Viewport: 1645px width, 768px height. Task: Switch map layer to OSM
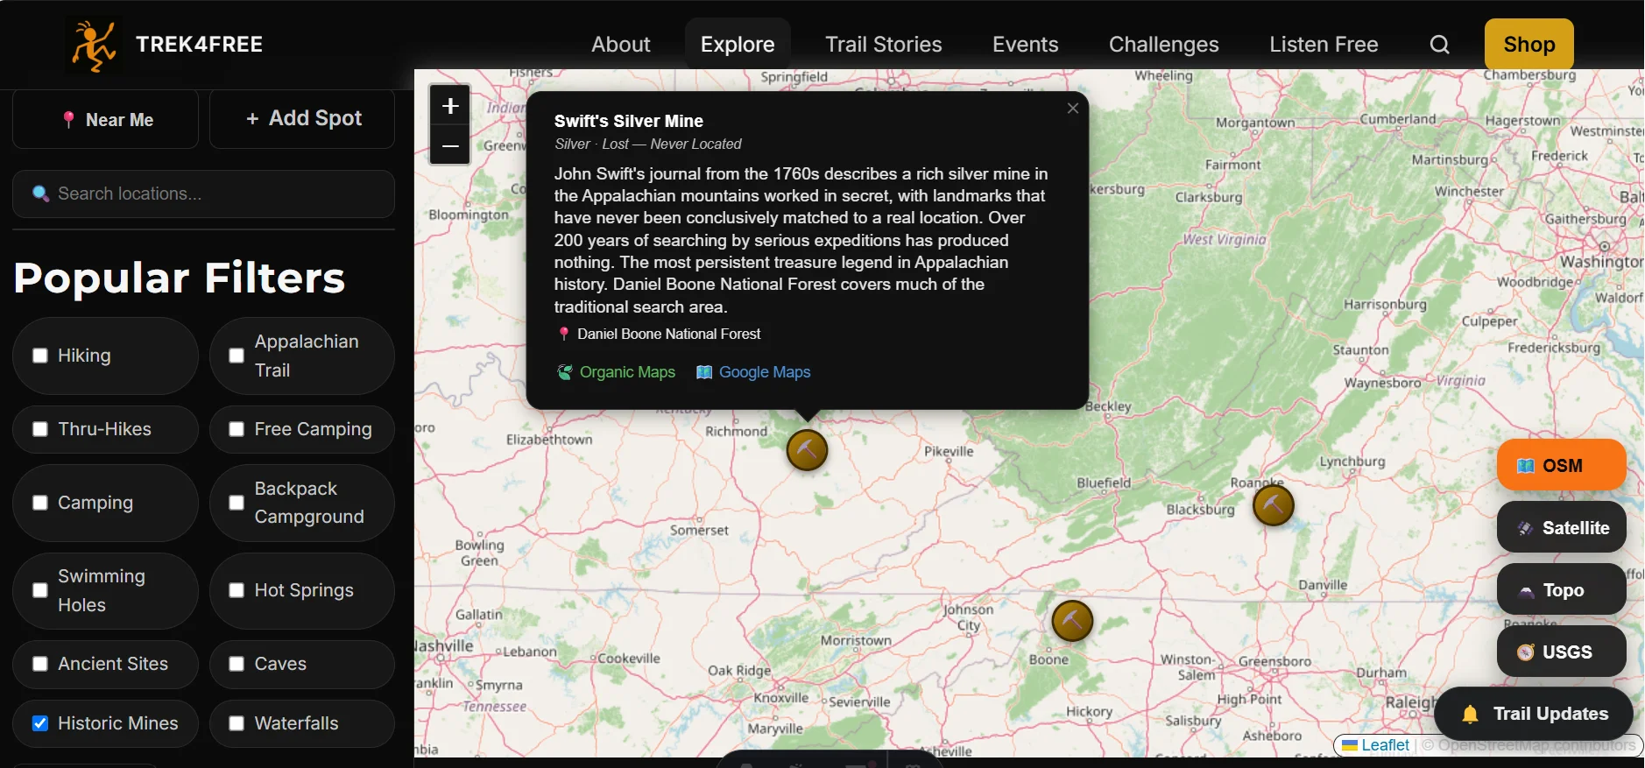pos(1561,465)
